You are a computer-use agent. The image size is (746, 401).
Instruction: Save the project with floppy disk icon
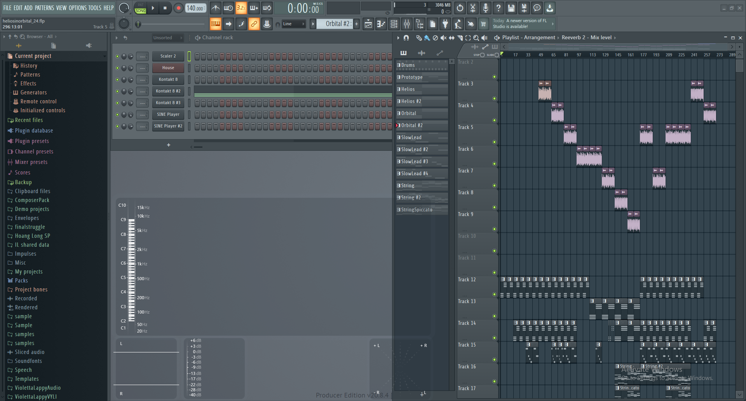(x=511, y=8)
